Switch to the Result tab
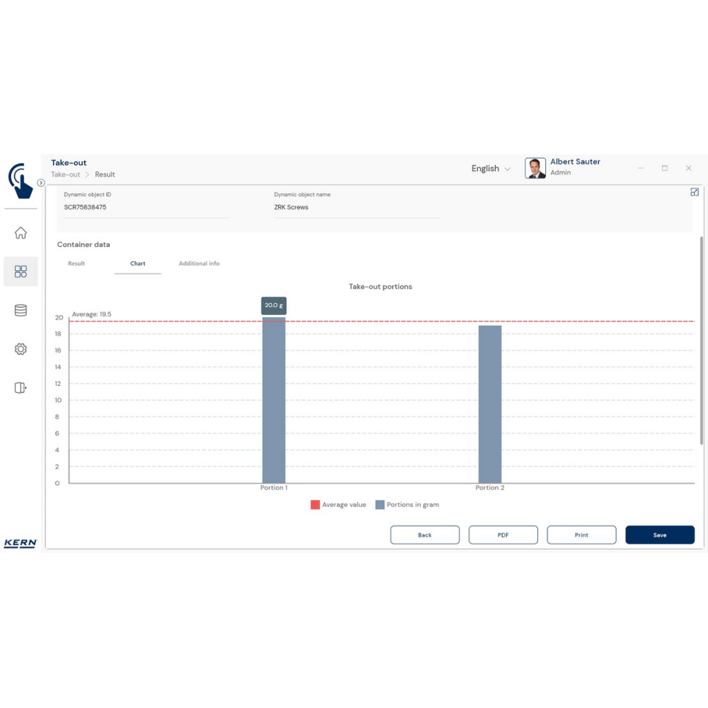This screenshot has width=708, height=708. (76, 263)
